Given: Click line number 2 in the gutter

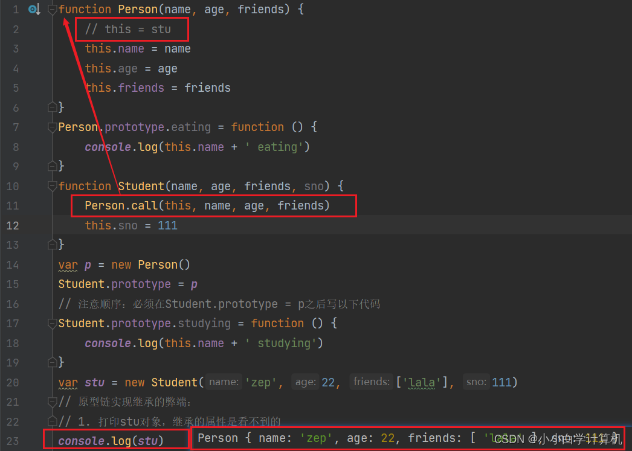Looking at the screenshot, I should [x=16, y=30].
